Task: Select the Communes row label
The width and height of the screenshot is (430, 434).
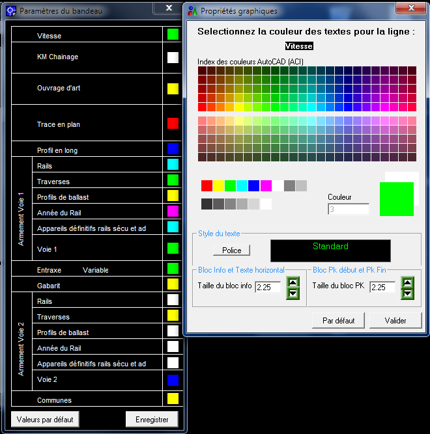Action: pos(54,400)
